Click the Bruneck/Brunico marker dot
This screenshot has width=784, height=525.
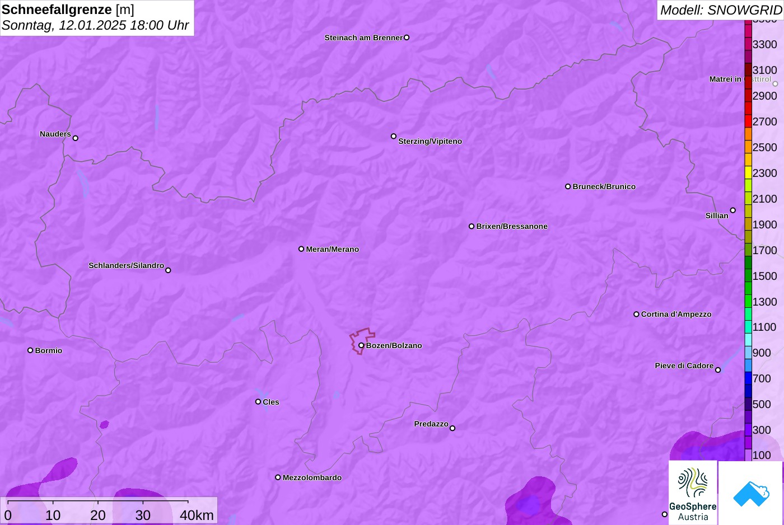pos(568,186)
